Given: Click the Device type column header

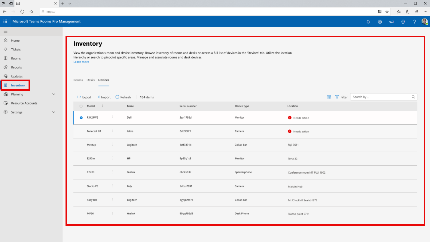Looking at the screenshot, I should pos(242,106).
